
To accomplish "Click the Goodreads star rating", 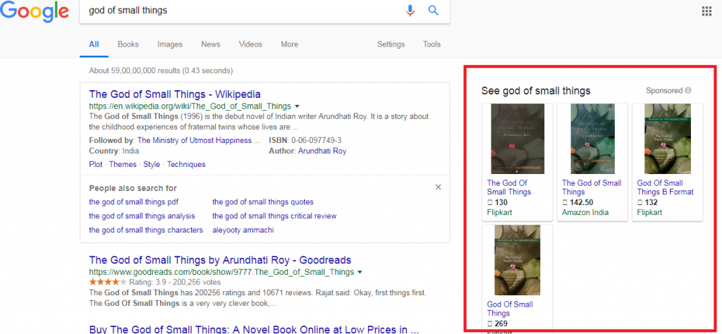I will [x=108, y=282].
